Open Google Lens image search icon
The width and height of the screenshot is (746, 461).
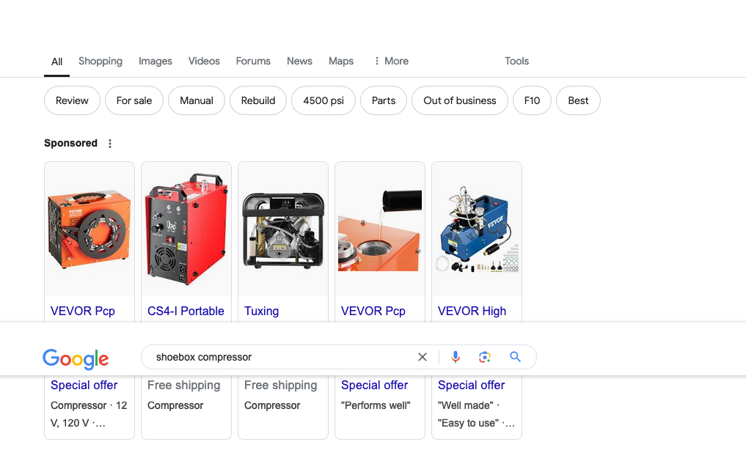pyautogui.click(x=484, y=357)
